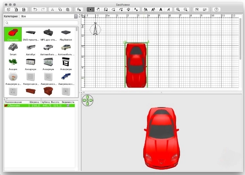Add selected furniture to the home
This screenshot has width=245, height=175.
tap(79, 10)
